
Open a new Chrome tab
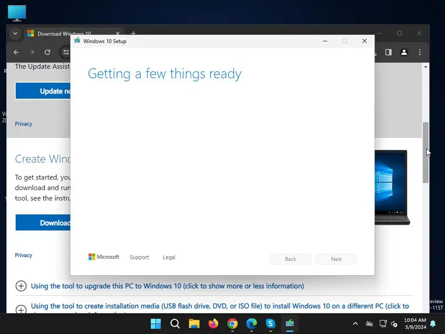point(133,33)
